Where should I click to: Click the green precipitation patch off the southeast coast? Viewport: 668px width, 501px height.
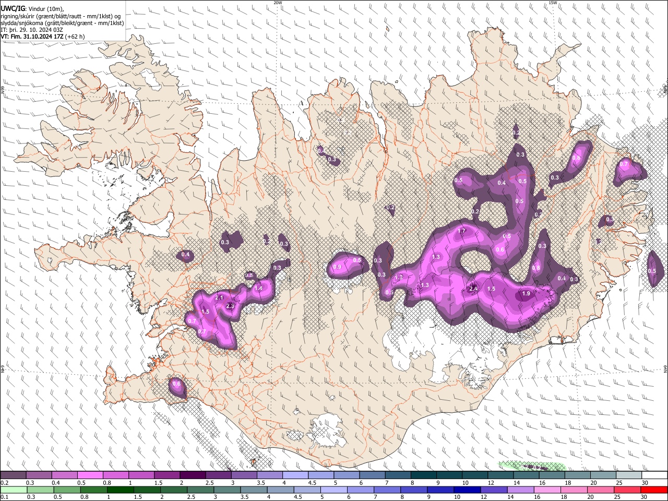(x=532, y=466)
